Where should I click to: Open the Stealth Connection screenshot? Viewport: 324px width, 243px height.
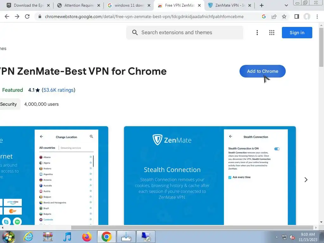[x=210, y=175]
